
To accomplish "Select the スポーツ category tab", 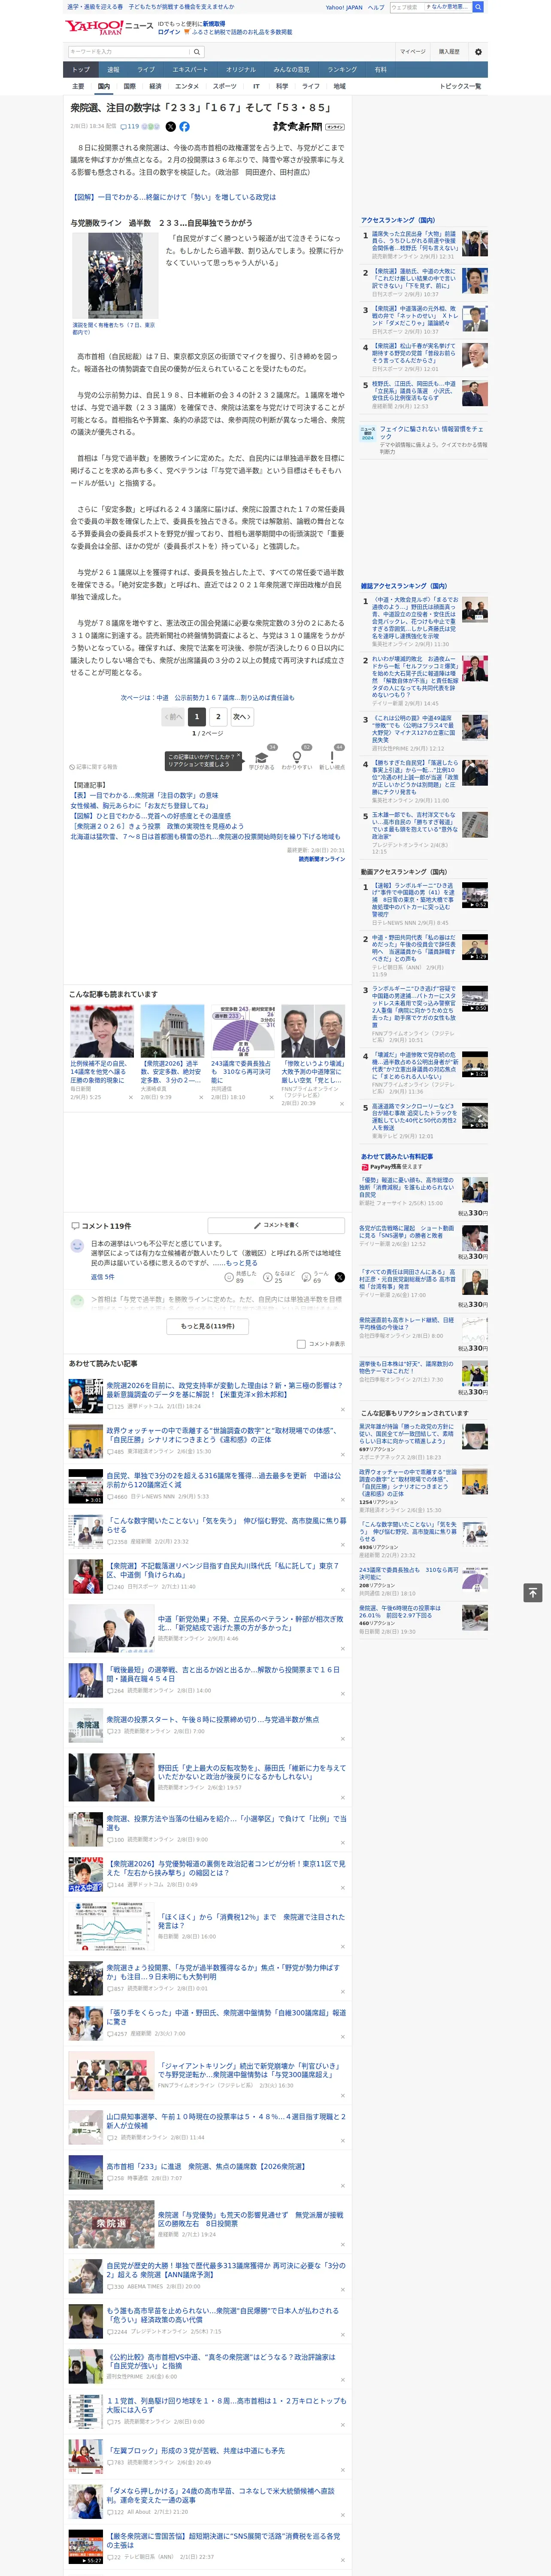I will point(225,86).
